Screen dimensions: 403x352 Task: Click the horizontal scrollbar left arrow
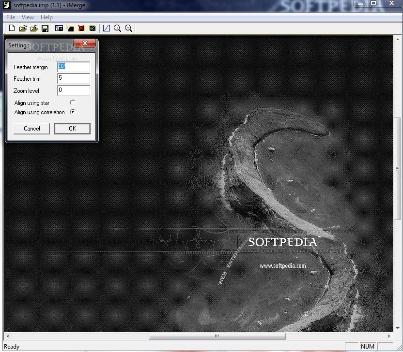pos(8,336)
